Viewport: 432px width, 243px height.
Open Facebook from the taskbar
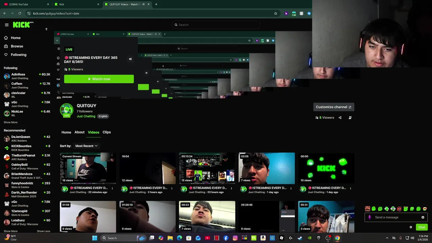(x=226, y=238)
